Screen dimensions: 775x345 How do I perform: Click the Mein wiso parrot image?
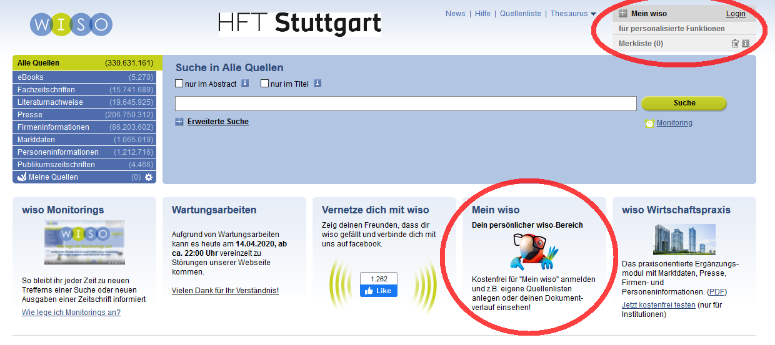[532, 251]
